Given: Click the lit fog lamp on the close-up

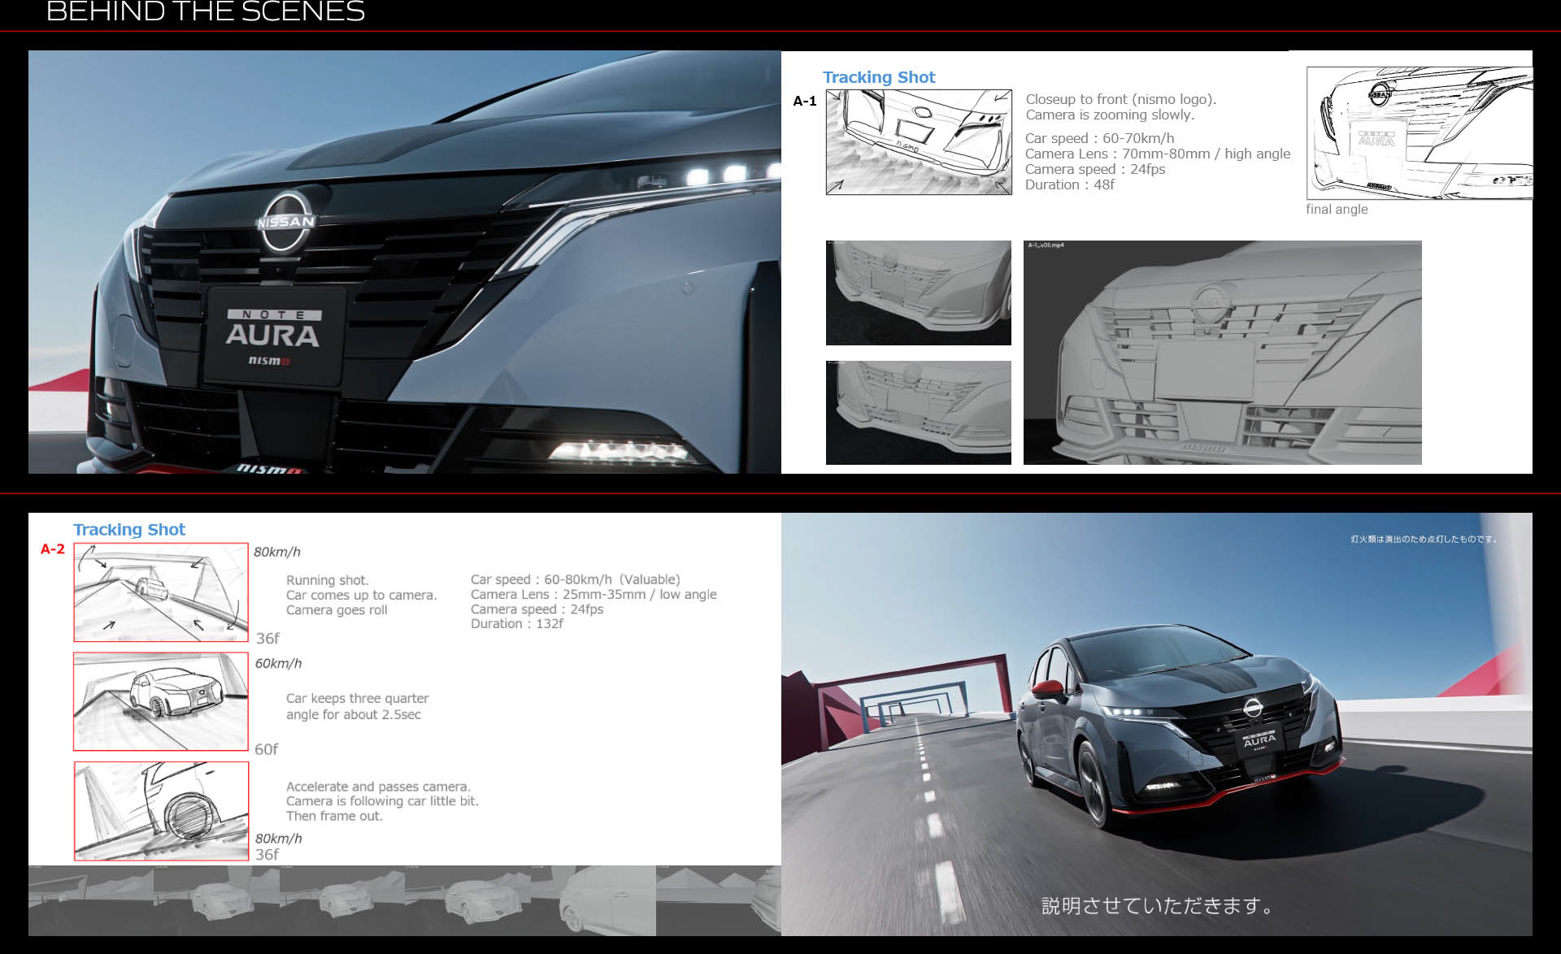Looking at the screenshot, I should [618, 449].
